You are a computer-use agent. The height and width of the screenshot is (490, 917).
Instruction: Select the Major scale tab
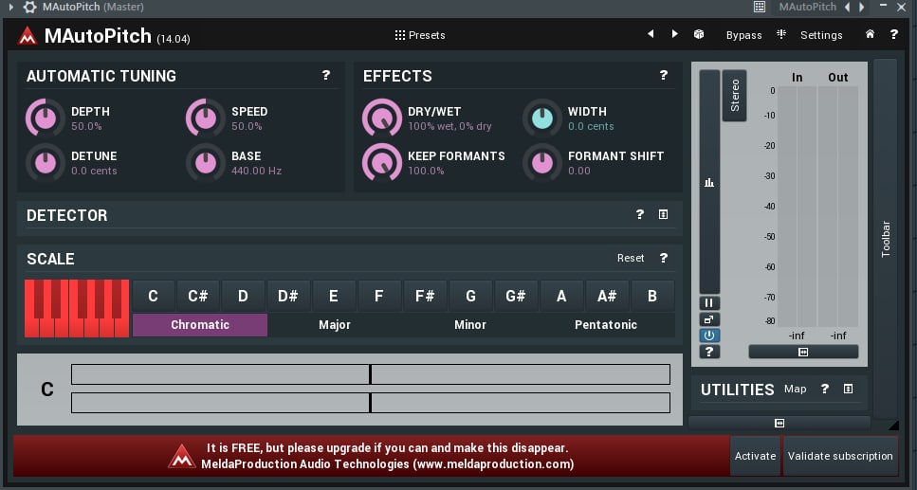pyautogui.click(x=335, y=324)
